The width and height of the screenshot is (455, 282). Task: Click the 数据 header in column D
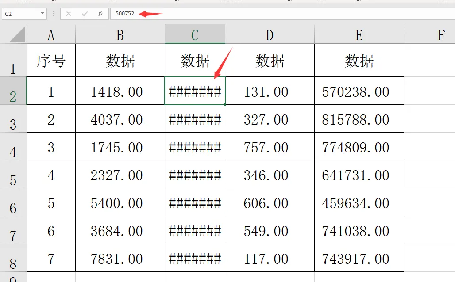270,60
